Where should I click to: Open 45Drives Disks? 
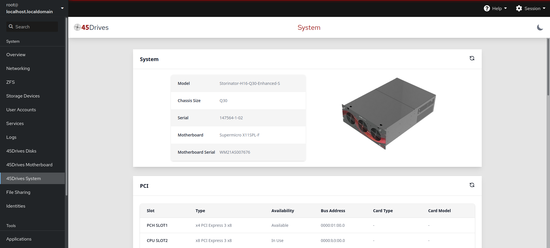coord(32,151)
